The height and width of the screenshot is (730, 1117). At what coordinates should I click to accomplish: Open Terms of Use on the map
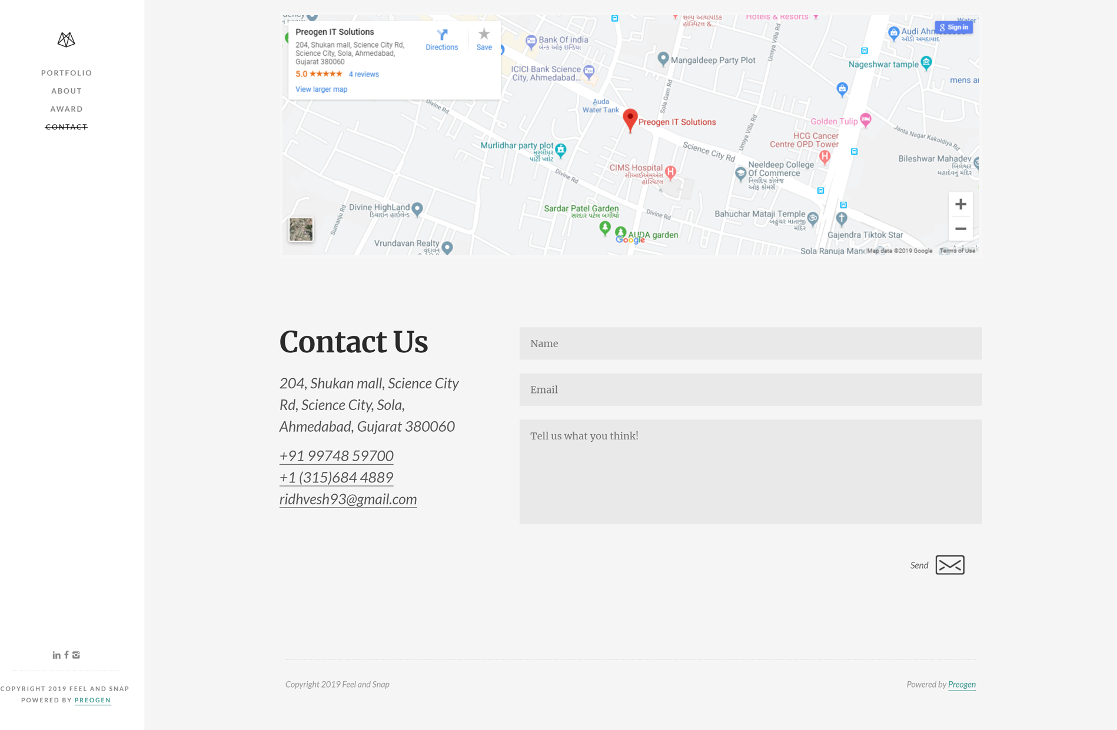click(x=957, y=251)
